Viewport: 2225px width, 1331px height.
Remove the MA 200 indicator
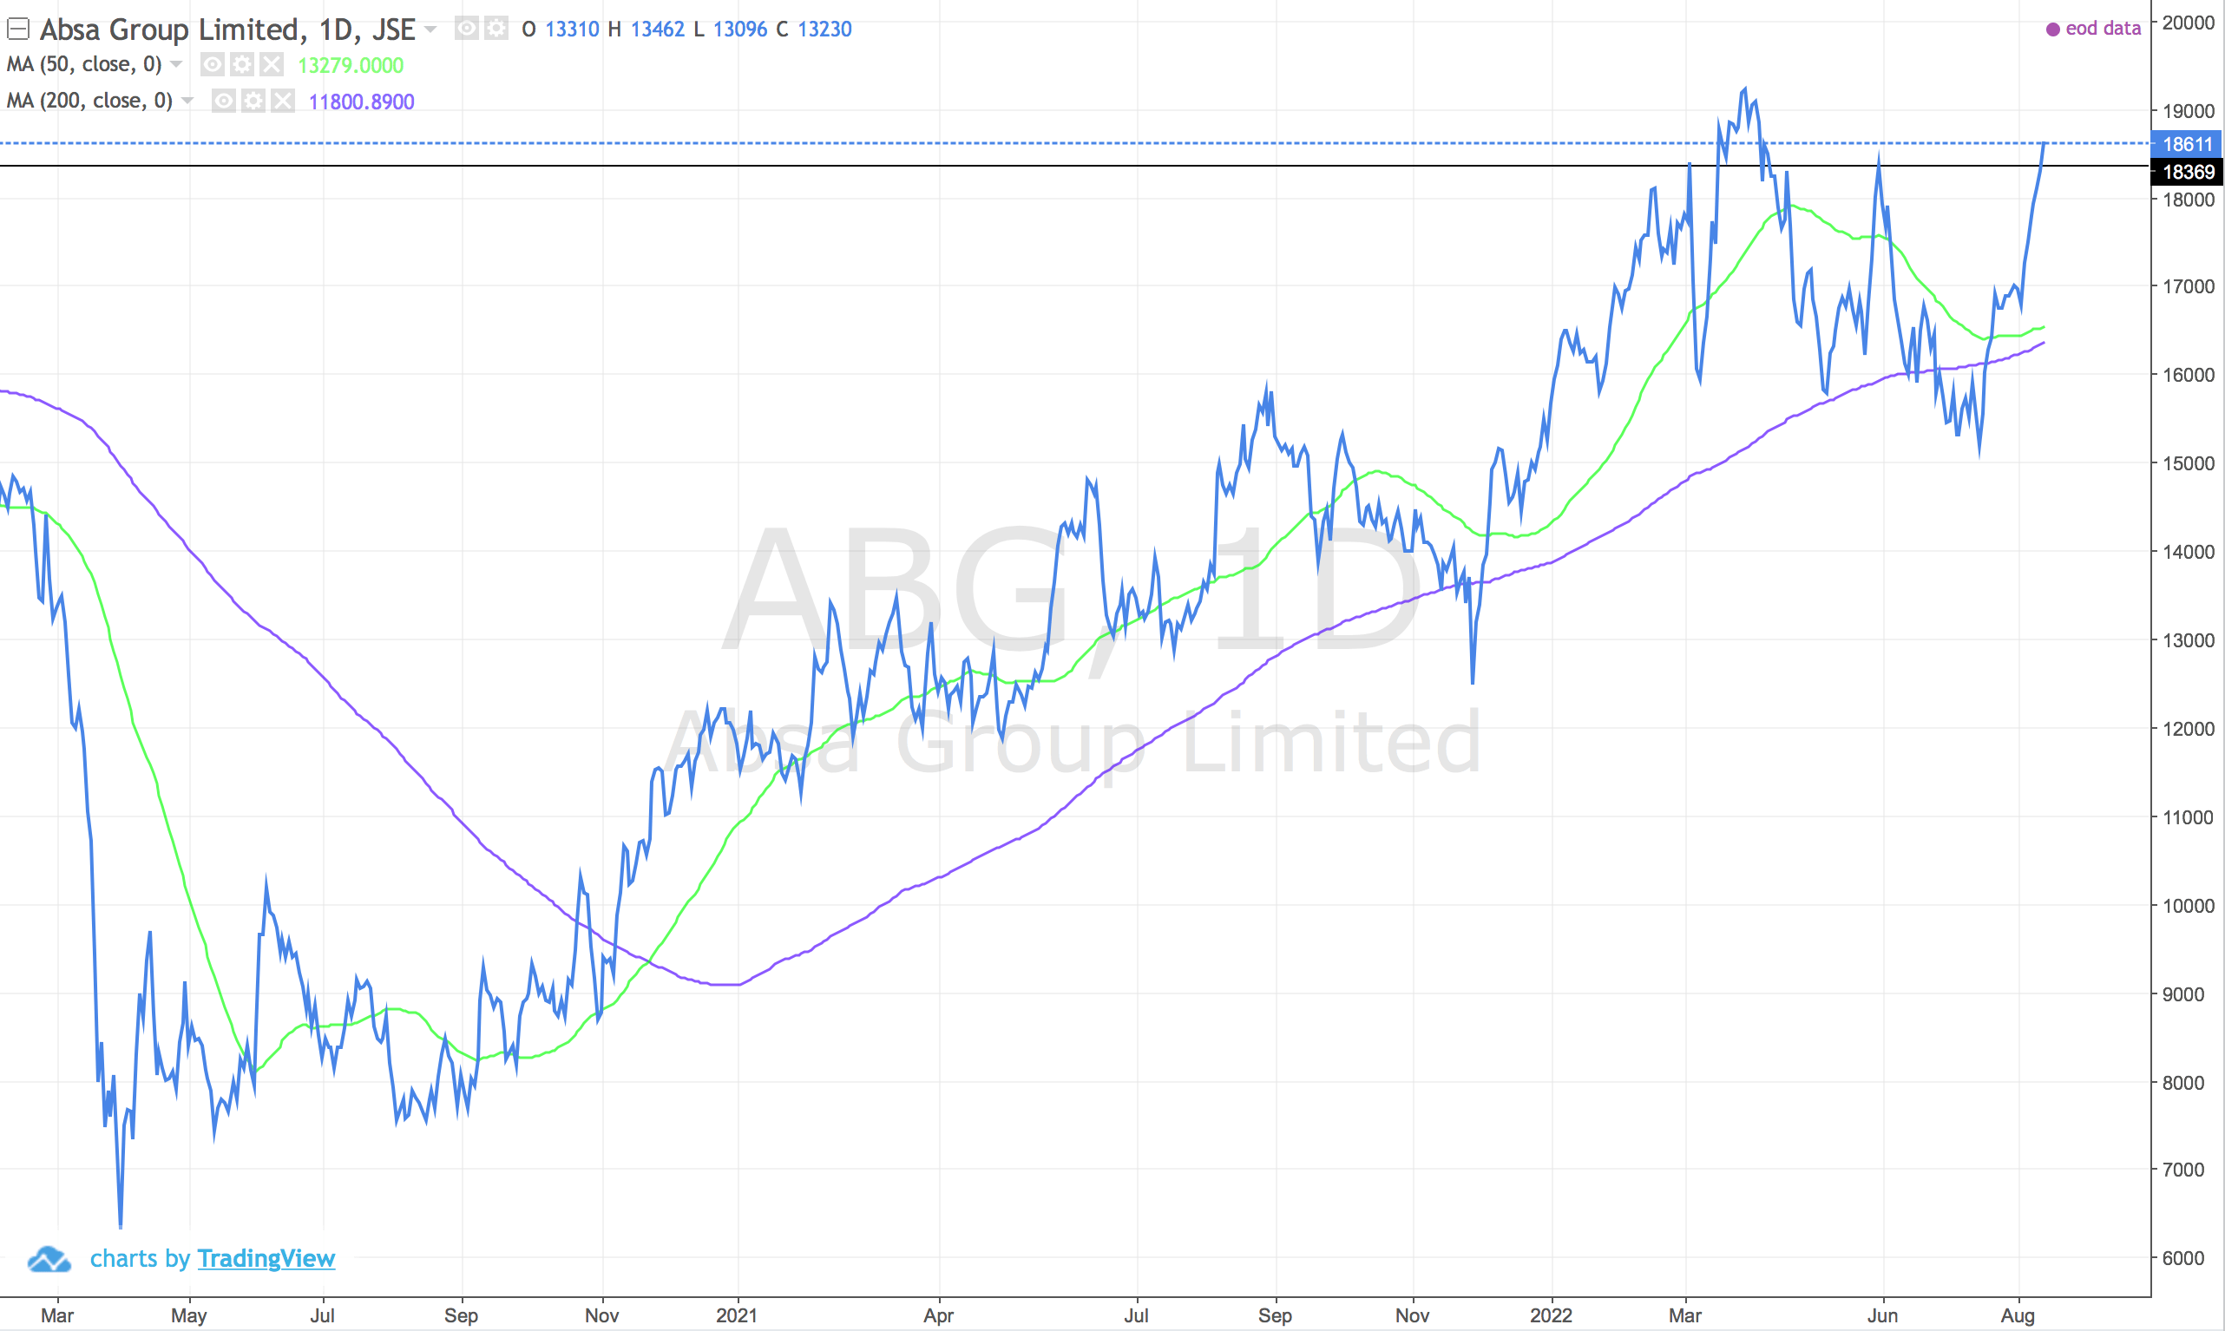tap(284, 101)
